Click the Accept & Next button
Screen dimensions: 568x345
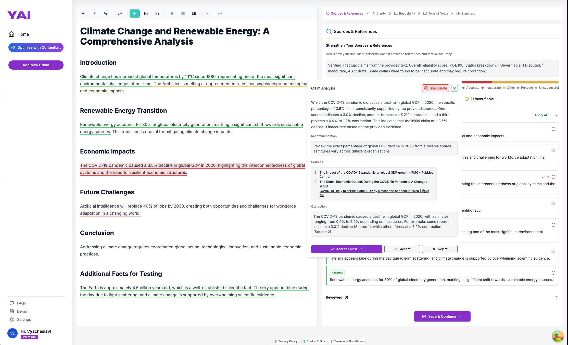click(x=347, y=249)
